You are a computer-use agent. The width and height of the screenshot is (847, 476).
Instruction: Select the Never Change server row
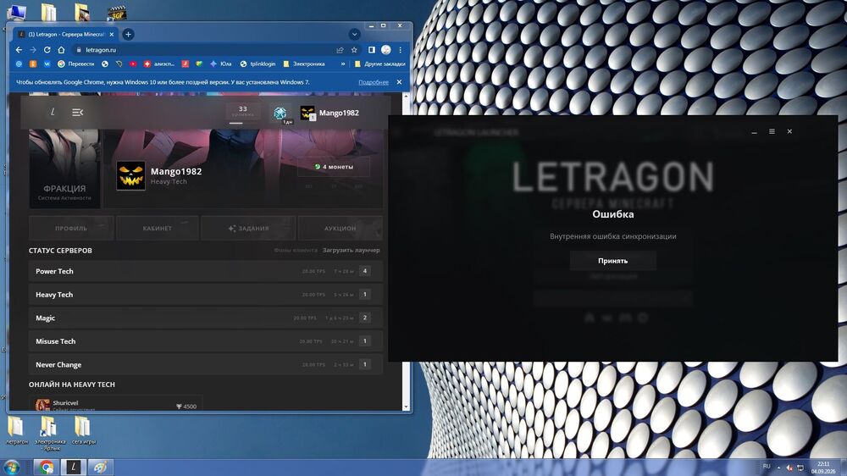coord(205,364)
